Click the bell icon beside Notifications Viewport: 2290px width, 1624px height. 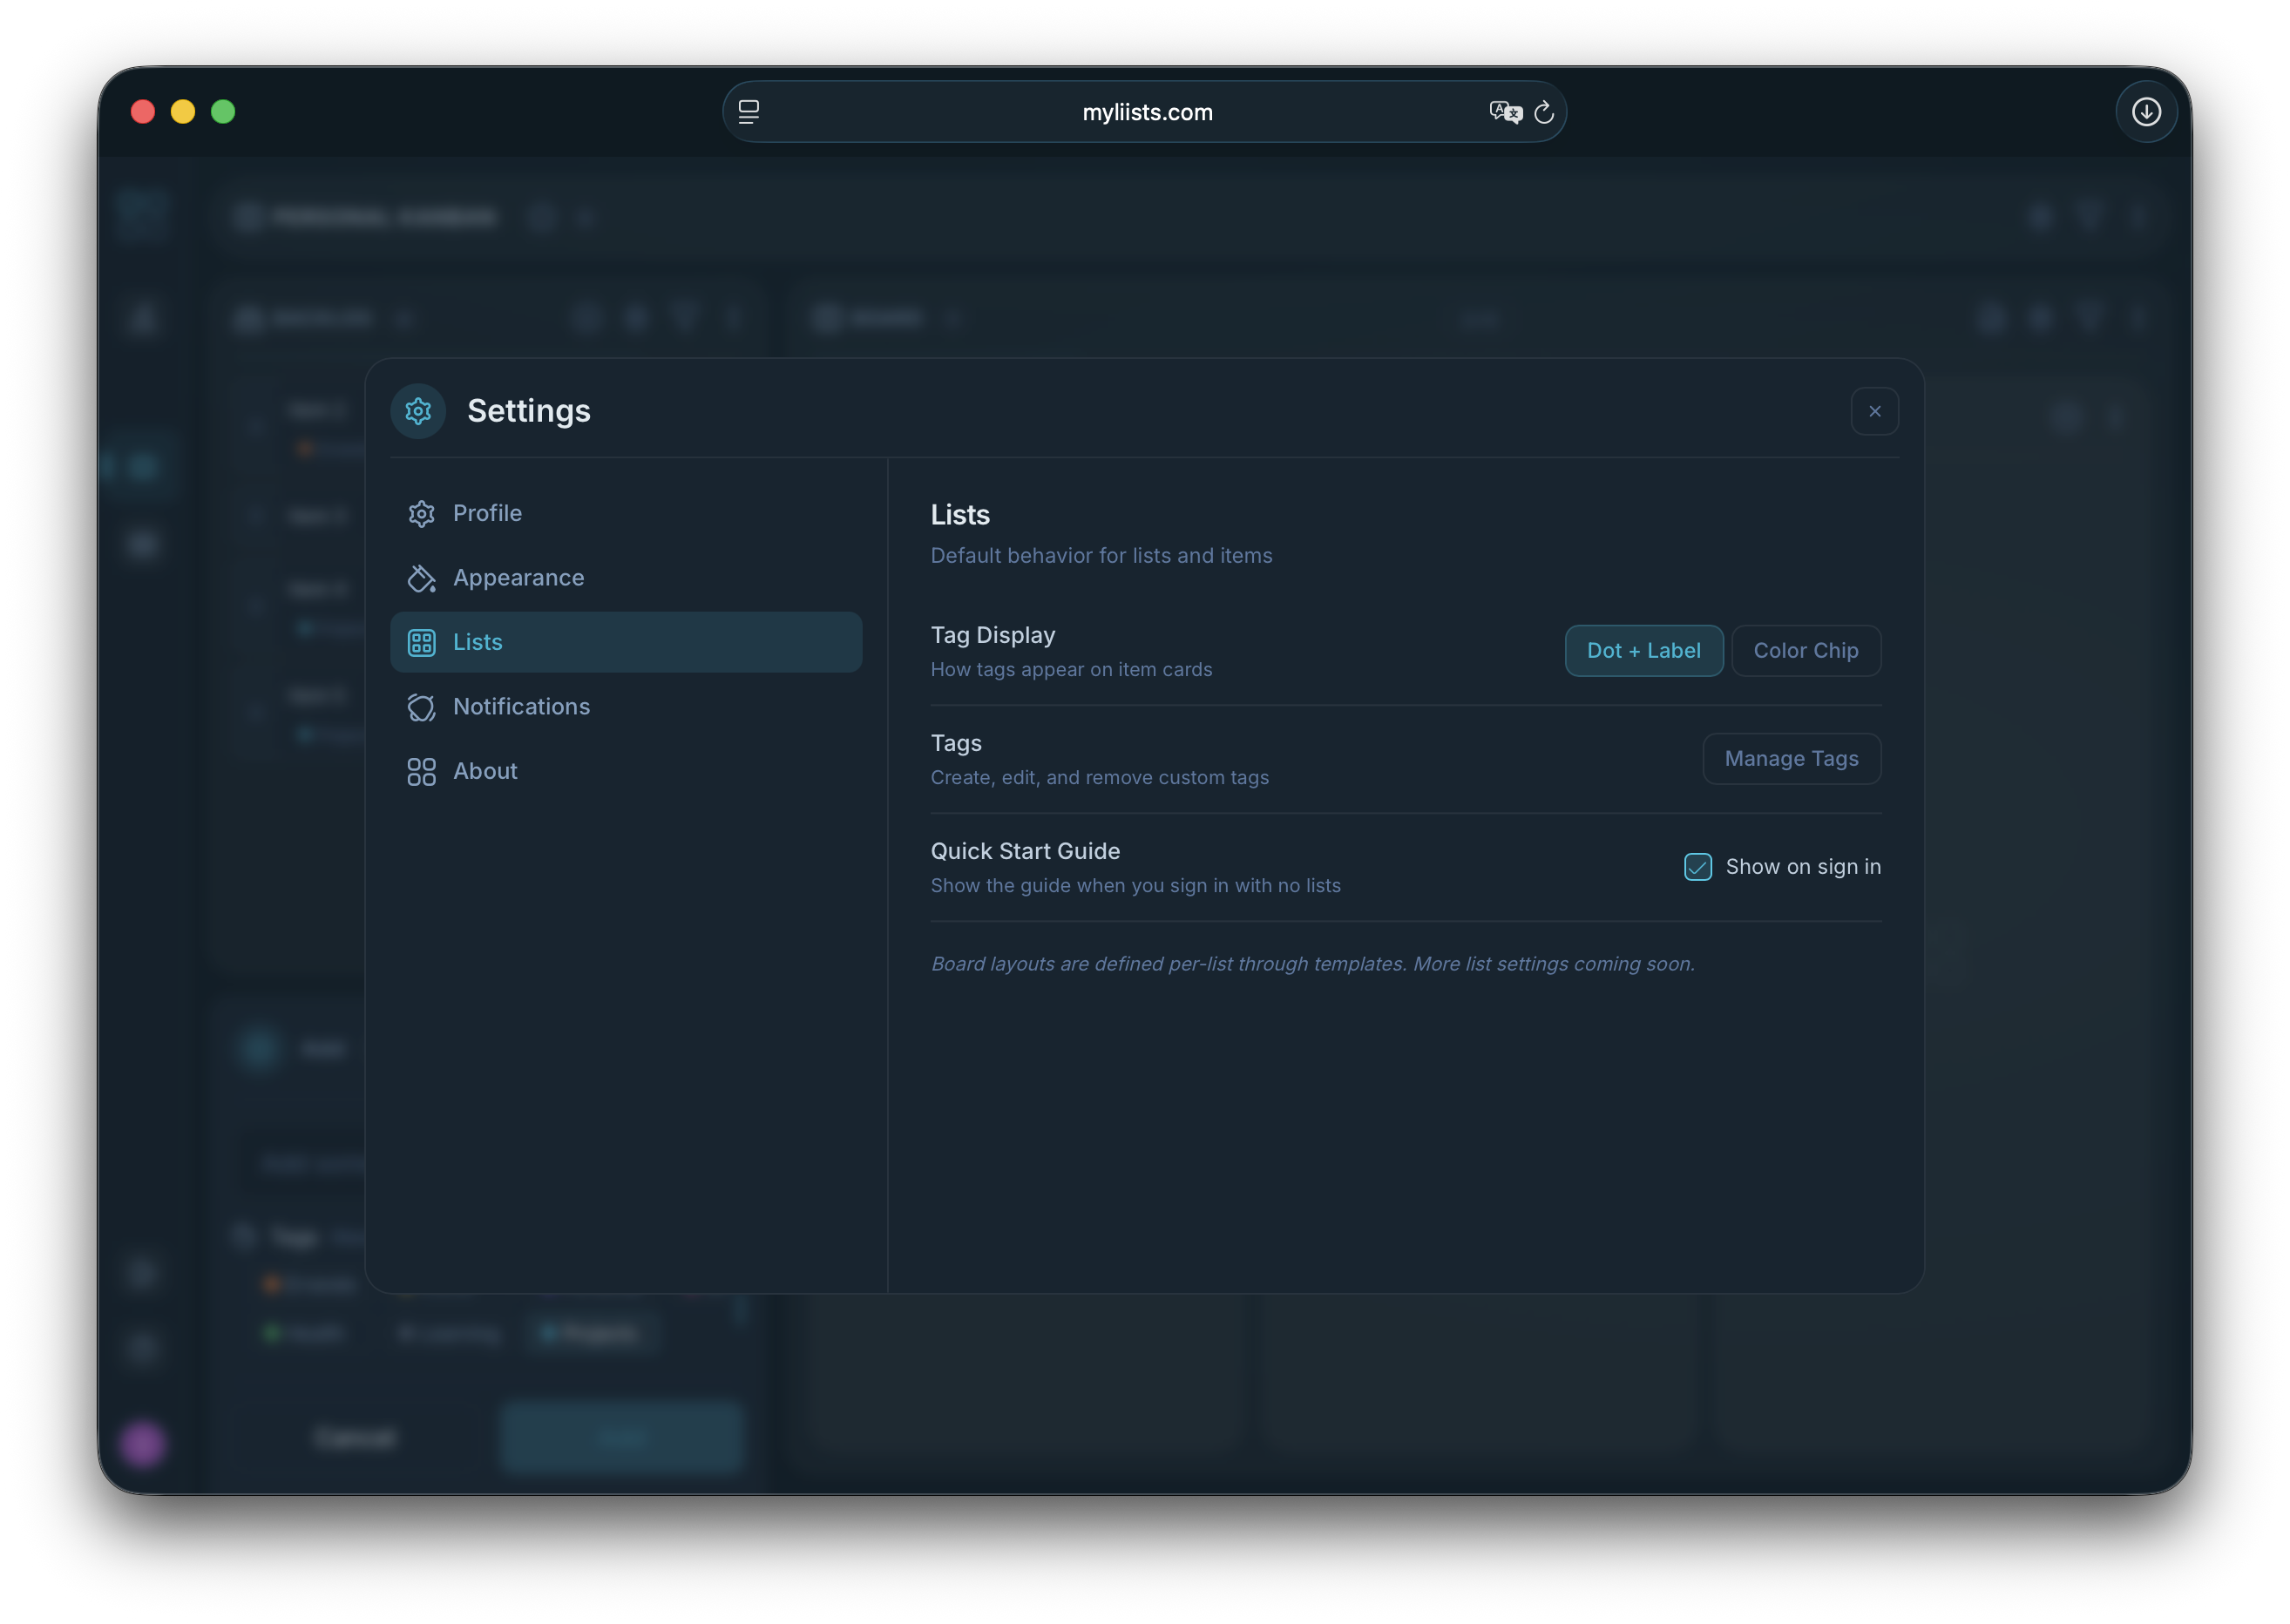point(421,707)
